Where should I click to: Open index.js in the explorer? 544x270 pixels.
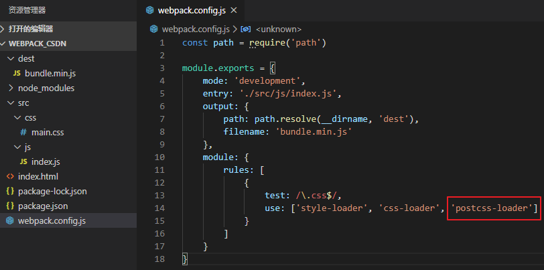46,161
